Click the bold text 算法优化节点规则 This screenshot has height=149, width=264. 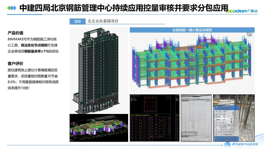coord(34,45)
